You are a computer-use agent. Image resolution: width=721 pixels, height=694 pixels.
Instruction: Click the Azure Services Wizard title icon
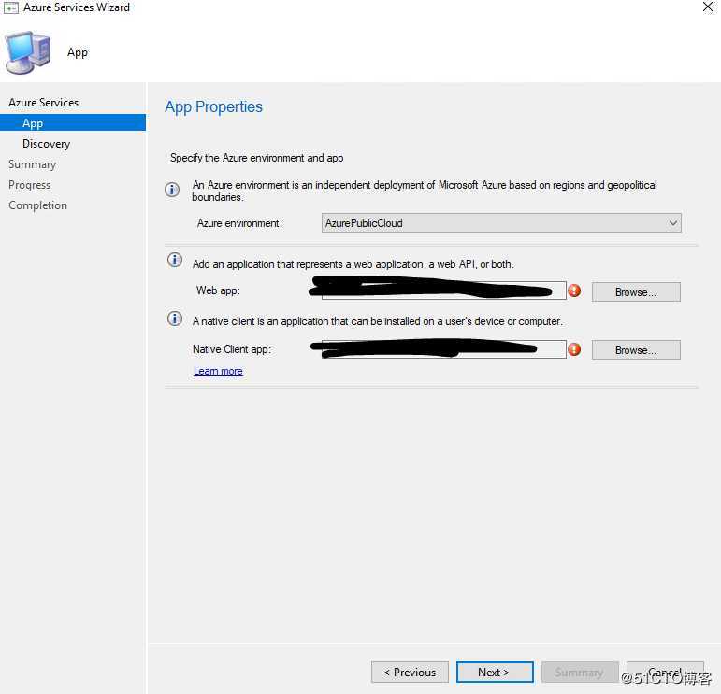pyautogui.click(x=11, y=7)
